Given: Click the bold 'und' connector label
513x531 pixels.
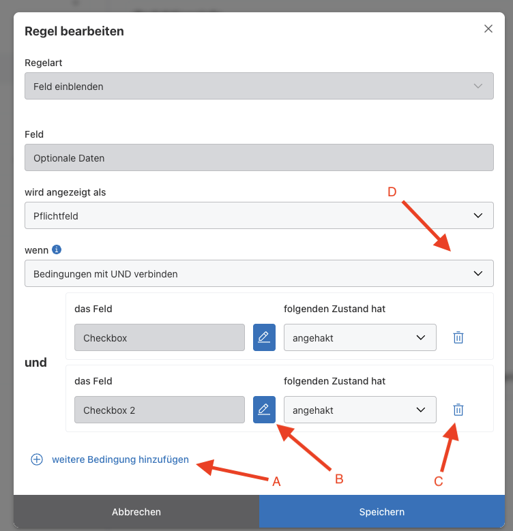Looking at the screenshot, I should coord(35,363).
